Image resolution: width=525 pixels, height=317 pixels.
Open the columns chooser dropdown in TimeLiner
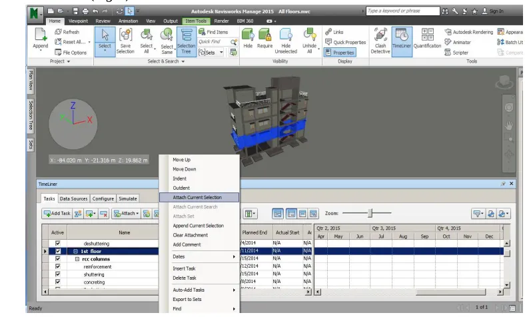250,214
